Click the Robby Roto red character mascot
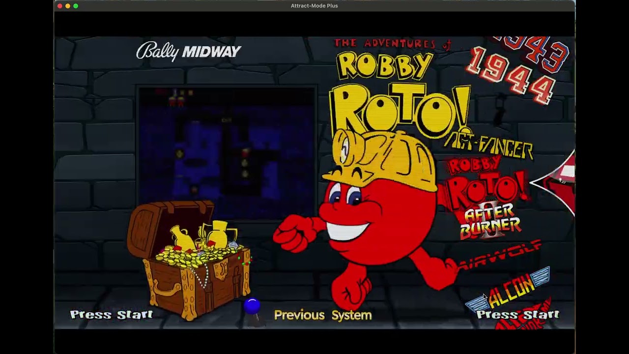This screenshot has height=354, width=629. tap(366, 219)
